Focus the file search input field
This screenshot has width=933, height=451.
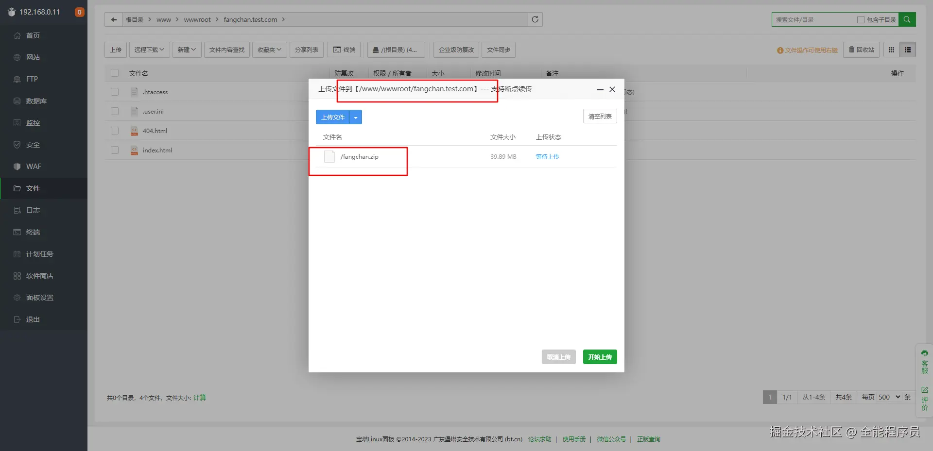814,19
